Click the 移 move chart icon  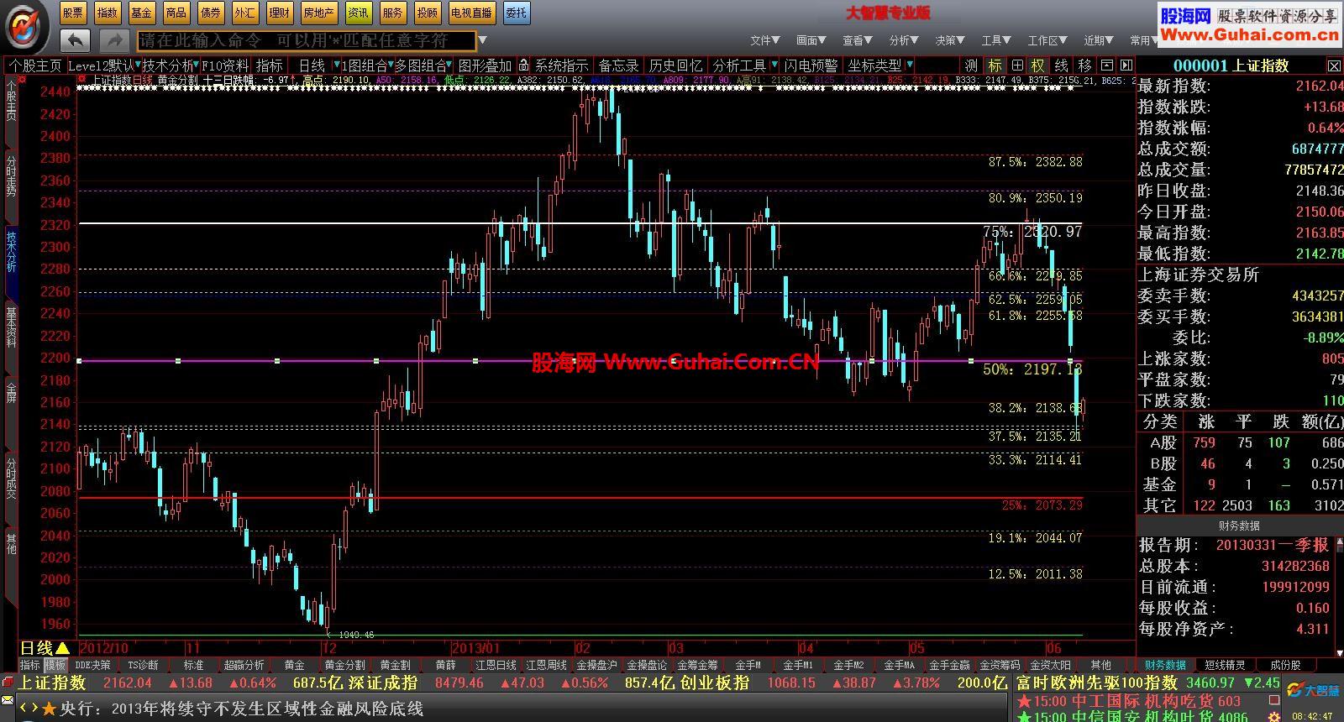pos(1084,65)
